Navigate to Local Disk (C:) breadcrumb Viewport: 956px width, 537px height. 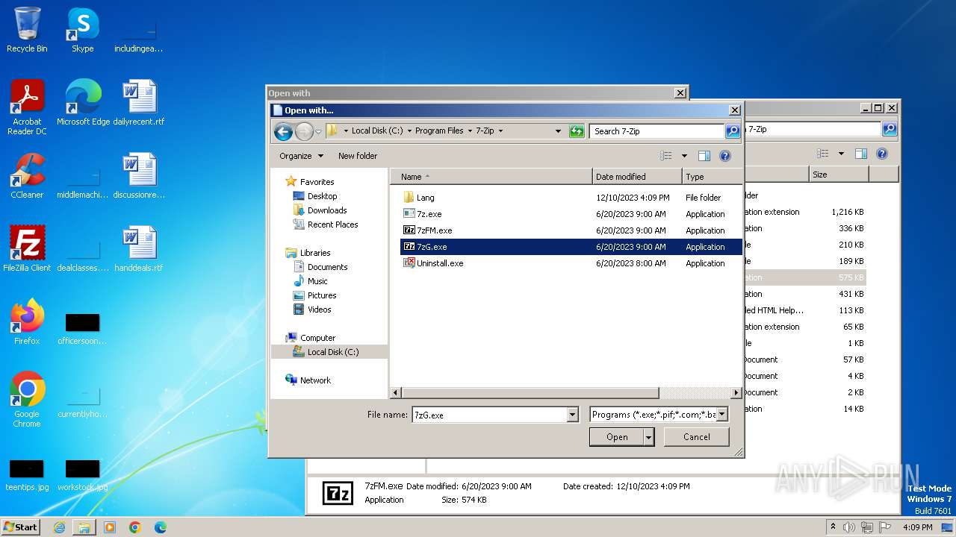coord(377,131)
